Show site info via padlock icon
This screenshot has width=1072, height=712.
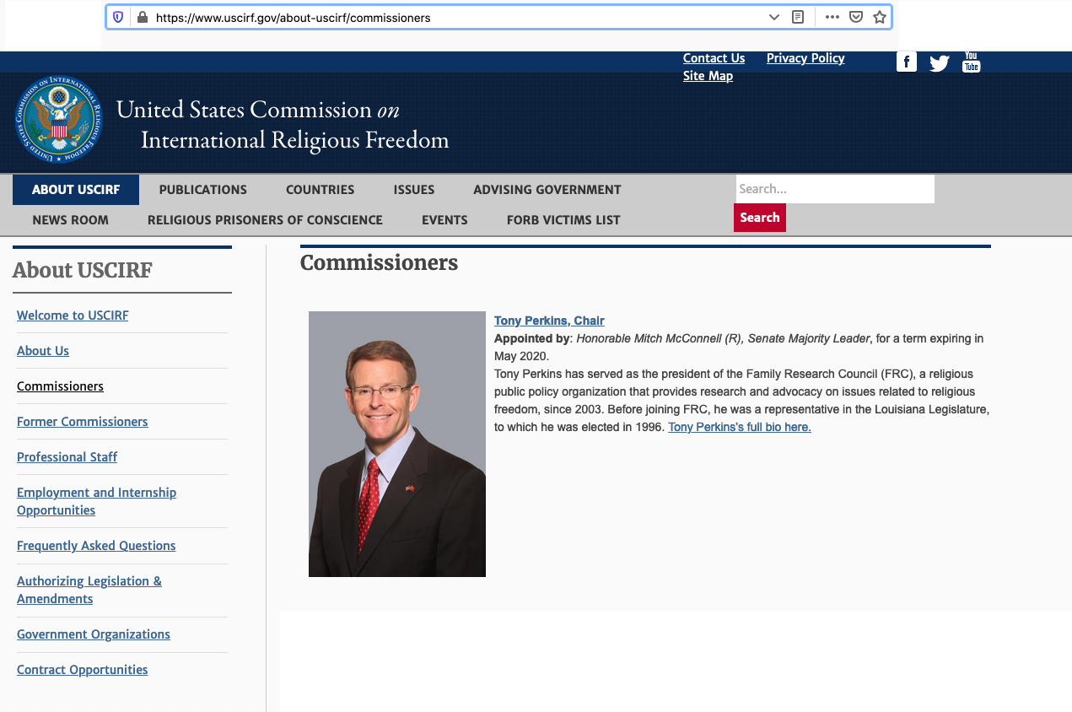tap(142, 17)
